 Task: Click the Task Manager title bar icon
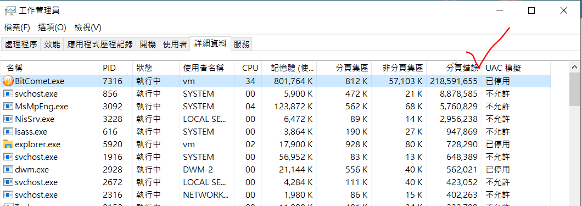pyautogui.click(x=10, y=11)
